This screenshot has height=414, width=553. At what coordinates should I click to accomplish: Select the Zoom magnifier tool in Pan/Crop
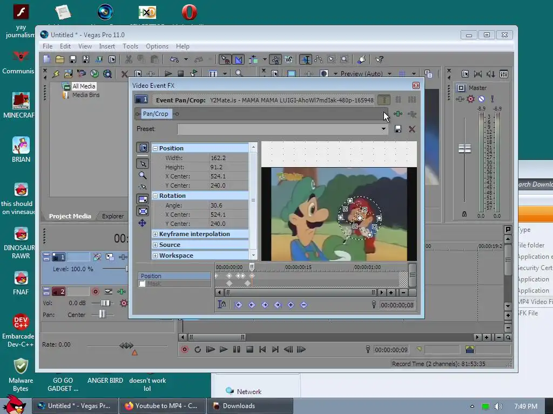tap(143, 175)
